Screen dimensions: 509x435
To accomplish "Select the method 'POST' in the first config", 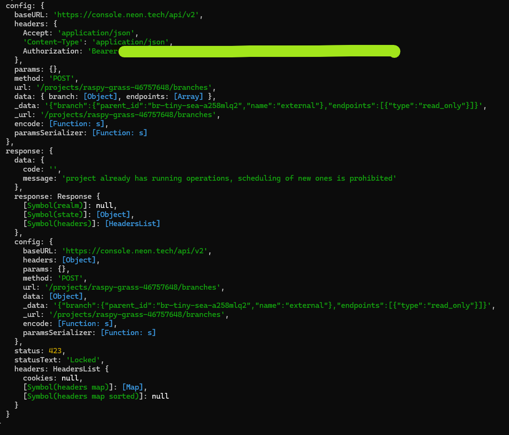I will [x=62, y=78].
